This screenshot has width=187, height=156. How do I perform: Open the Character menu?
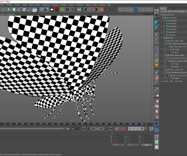point(55,5)
